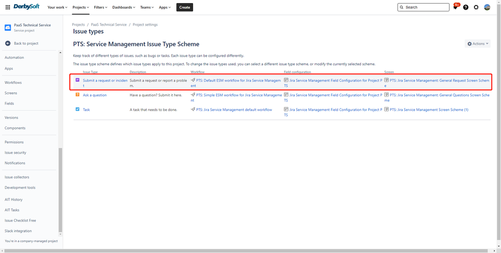The width and height of the screenshot is (501, 253).
Task: Open Issue security in the sidebar
Action: (16, 153)
